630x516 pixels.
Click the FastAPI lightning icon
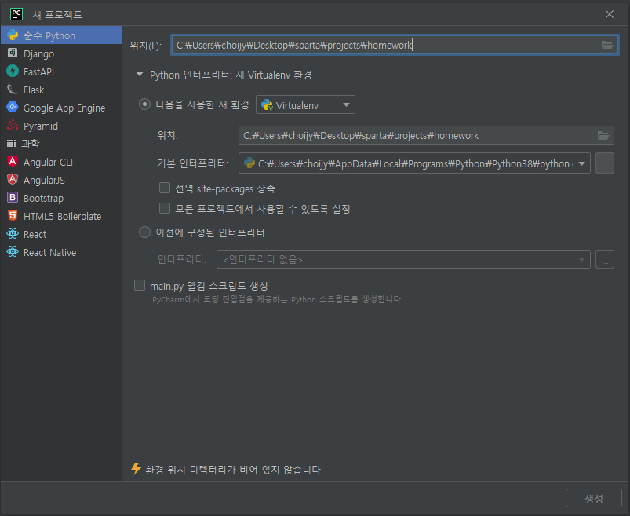click(x=13, y=71)
